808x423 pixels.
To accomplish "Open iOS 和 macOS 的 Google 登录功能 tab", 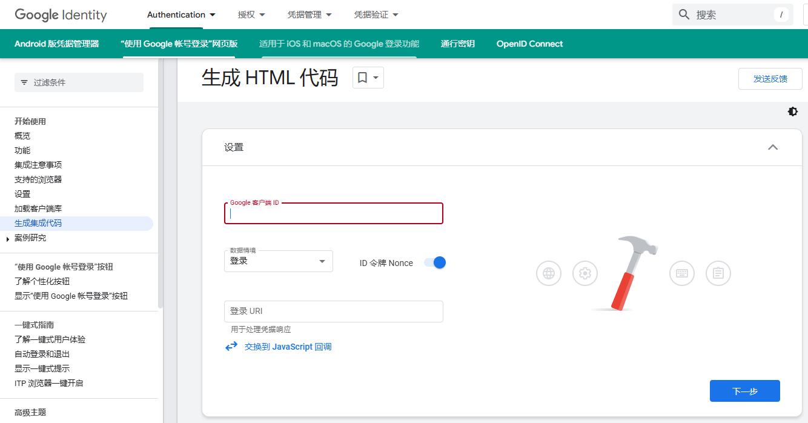I will click(x=339, y=44).
